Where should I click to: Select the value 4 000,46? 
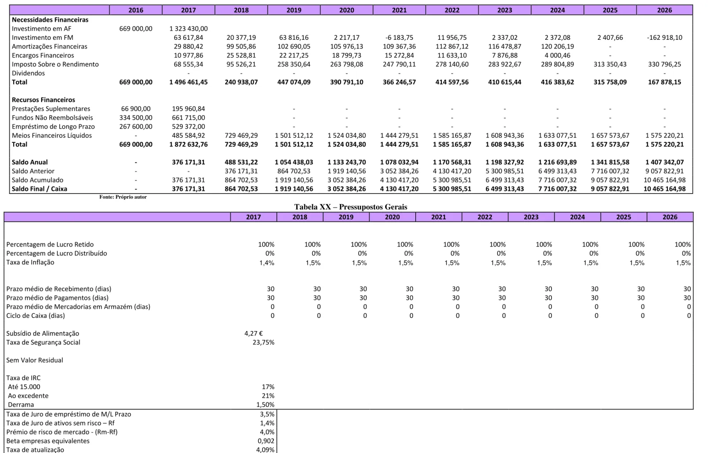[557, 55]
